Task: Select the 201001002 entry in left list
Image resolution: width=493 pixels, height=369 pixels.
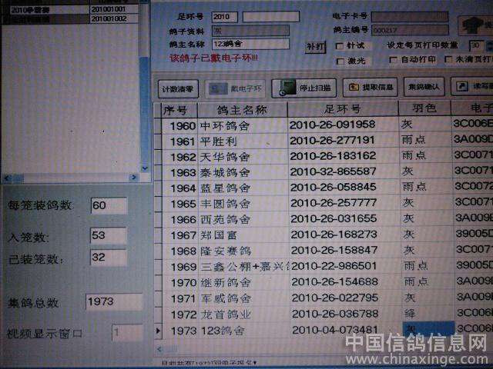Action: (x=109, y=18)
